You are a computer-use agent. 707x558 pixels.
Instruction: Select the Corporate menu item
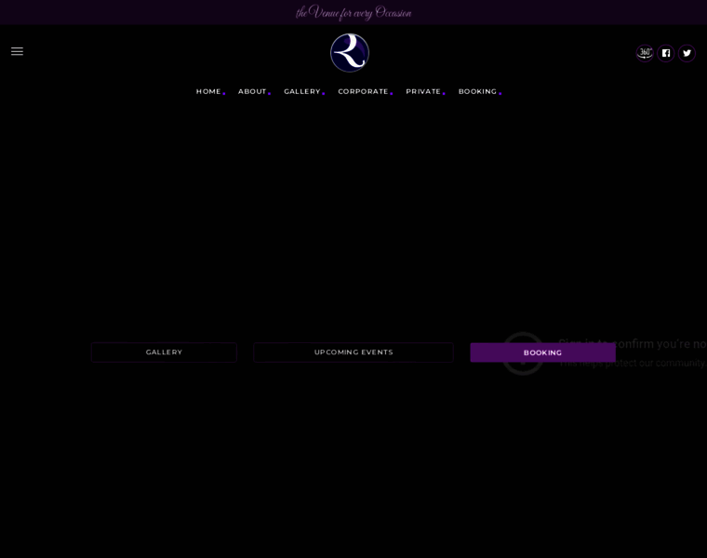363,91
